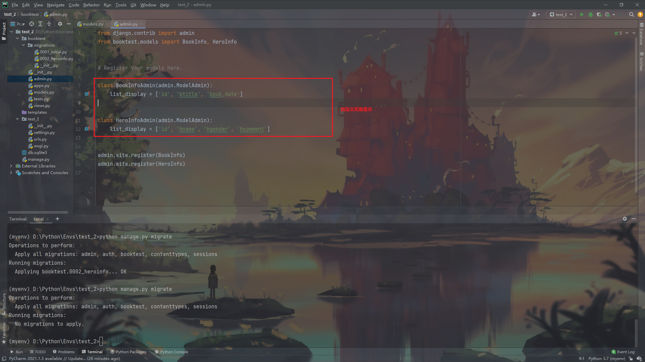Open settings.py in project tree
This screenshot has height=362, width=645.
coord(44,133)
